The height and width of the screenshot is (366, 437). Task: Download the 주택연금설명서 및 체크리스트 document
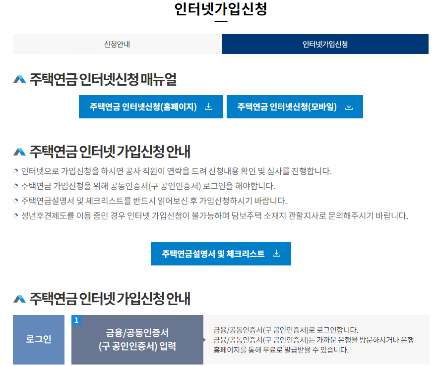click(x=222, y=254)
